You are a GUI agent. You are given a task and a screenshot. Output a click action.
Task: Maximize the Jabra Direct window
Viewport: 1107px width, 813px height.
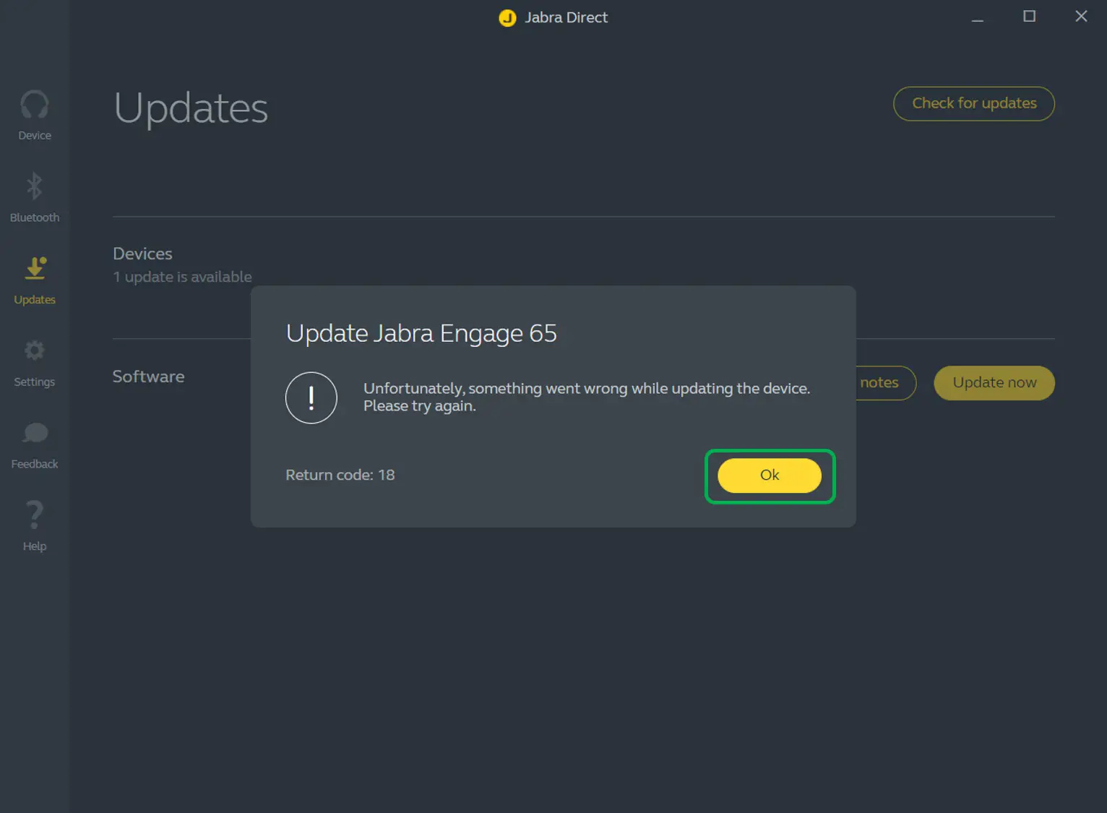(1029, 17)
